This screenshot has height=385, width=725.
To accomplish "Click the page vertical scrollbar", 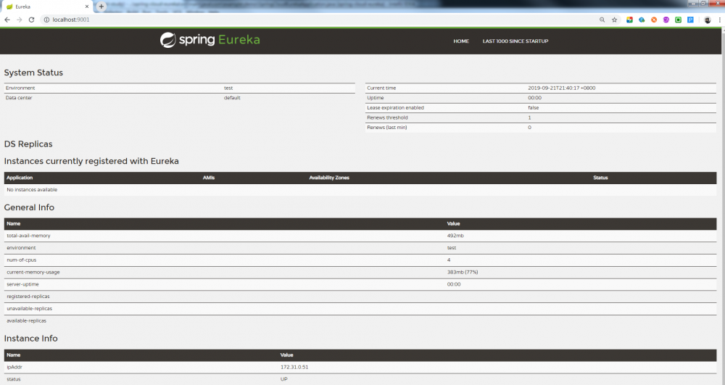I will (x=722, y=206).
